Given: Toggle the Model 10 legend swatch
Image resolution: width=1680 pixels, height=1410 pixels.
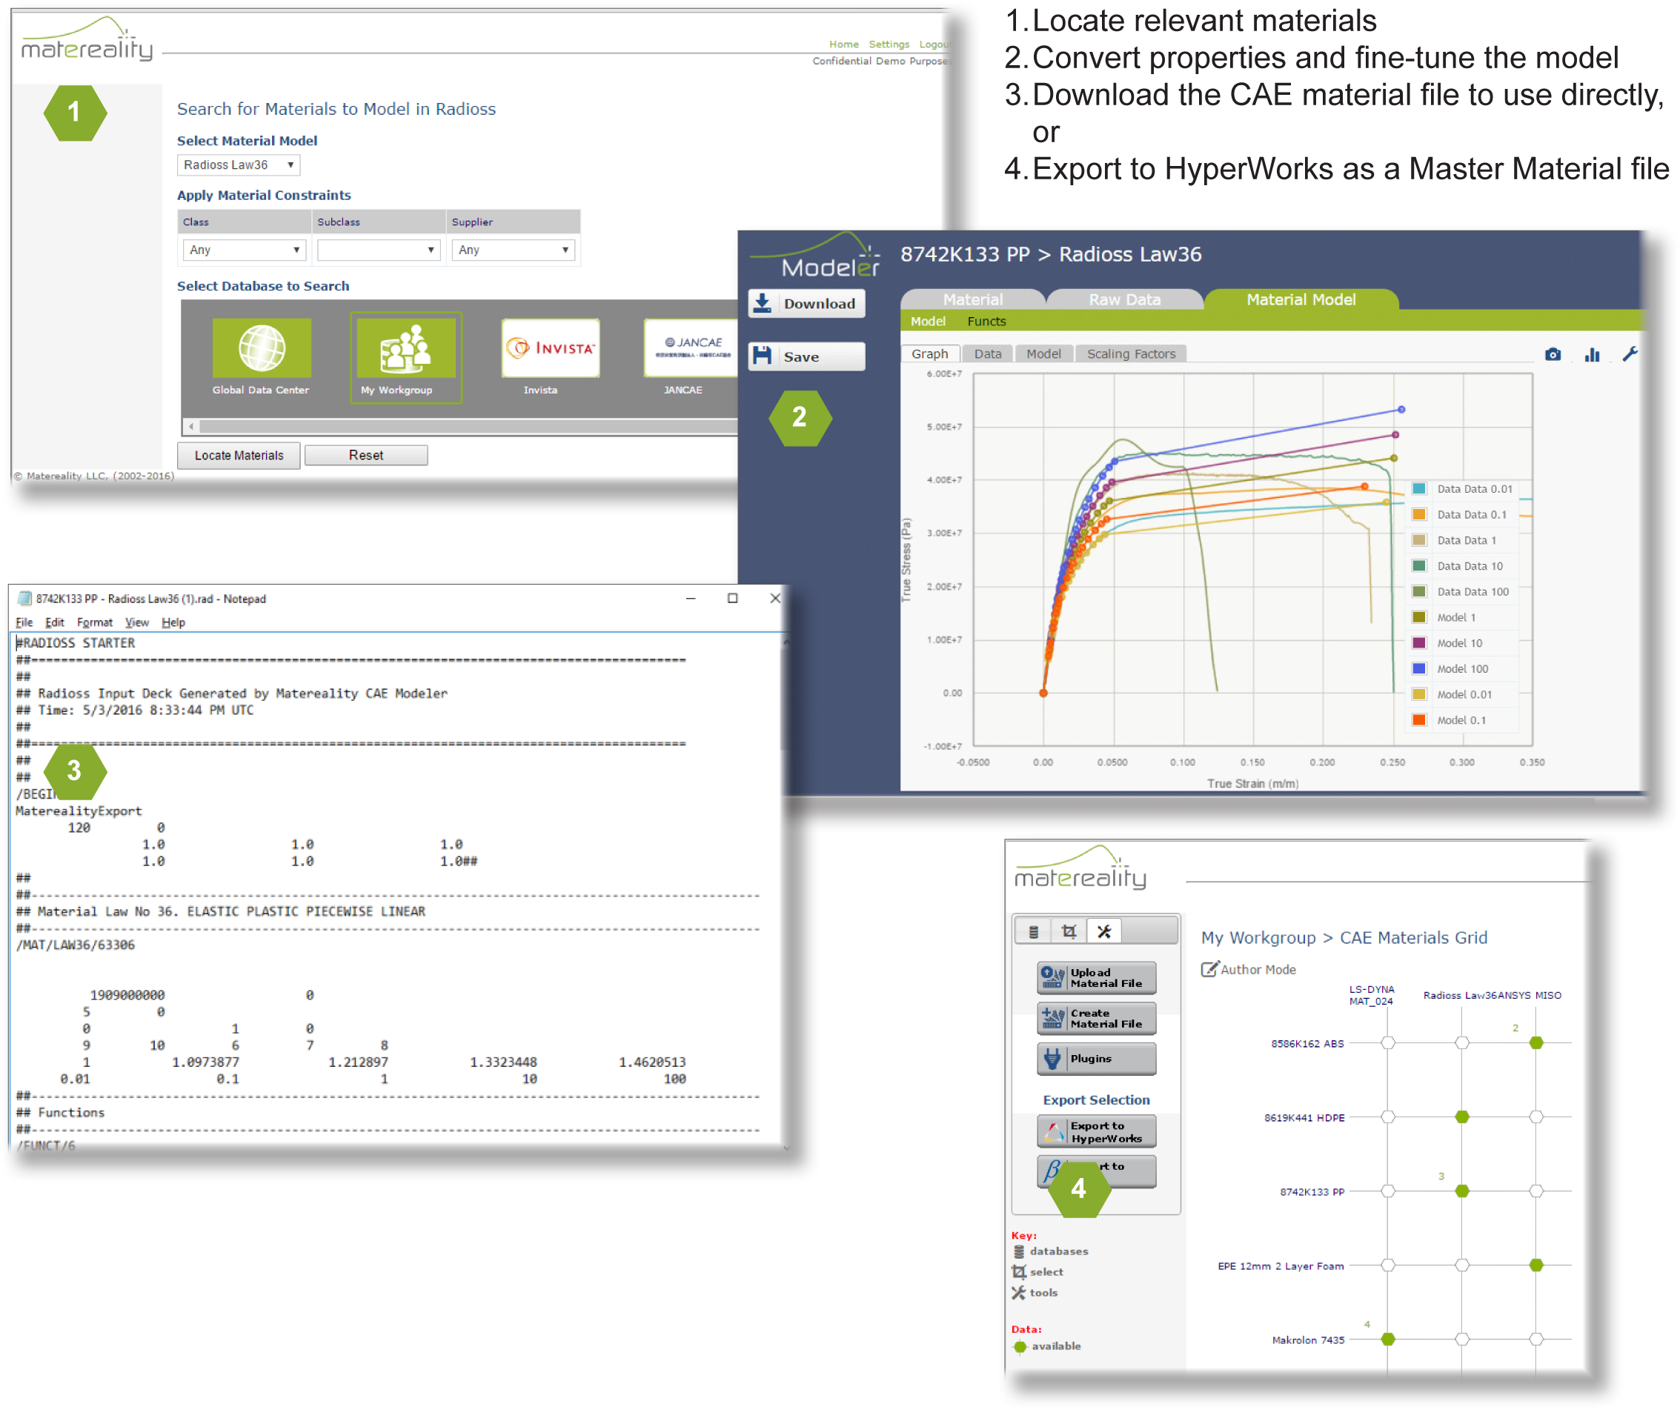Looking at the screenshot, I should [1419, 643].
